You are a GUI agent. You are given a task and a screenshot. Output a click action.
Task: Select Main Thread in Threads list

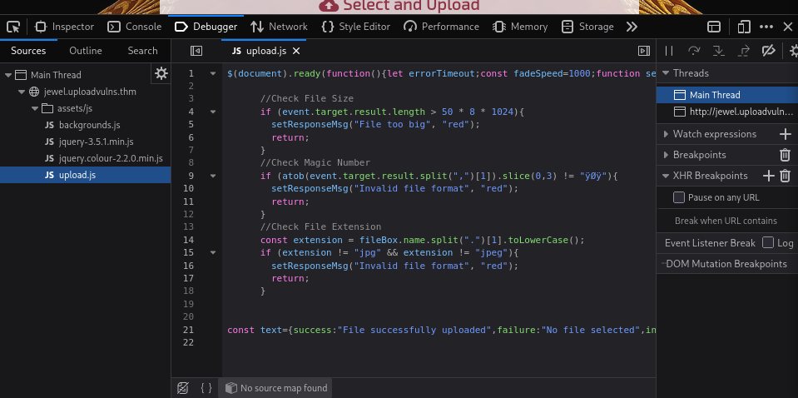[x=727, y=95]
